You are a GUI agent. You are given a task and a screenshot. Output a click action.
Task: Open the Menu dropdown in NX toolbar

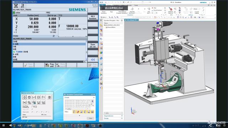(104, 17)
